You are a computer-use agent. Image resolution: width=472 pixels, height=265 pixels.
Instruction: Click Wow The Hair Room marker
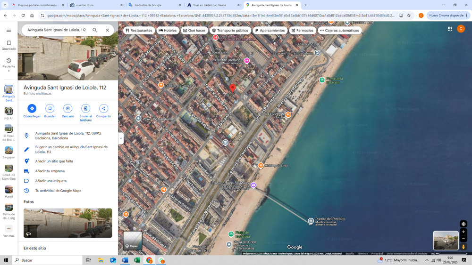(x=138, y=119)
